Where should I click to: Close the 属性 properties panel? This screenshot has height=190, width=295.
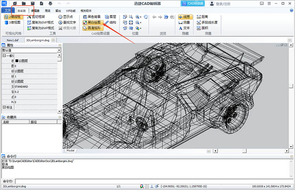tap(60, 45)
